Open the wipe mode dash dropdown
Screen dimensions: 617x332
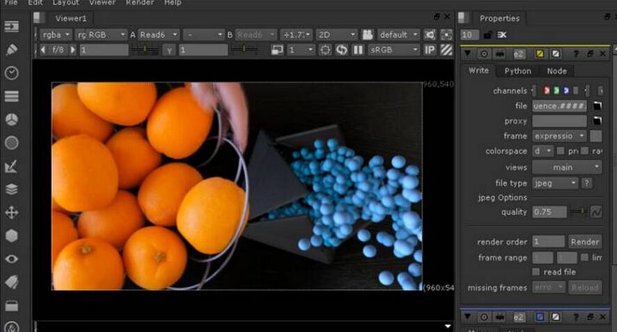point(204,35)
